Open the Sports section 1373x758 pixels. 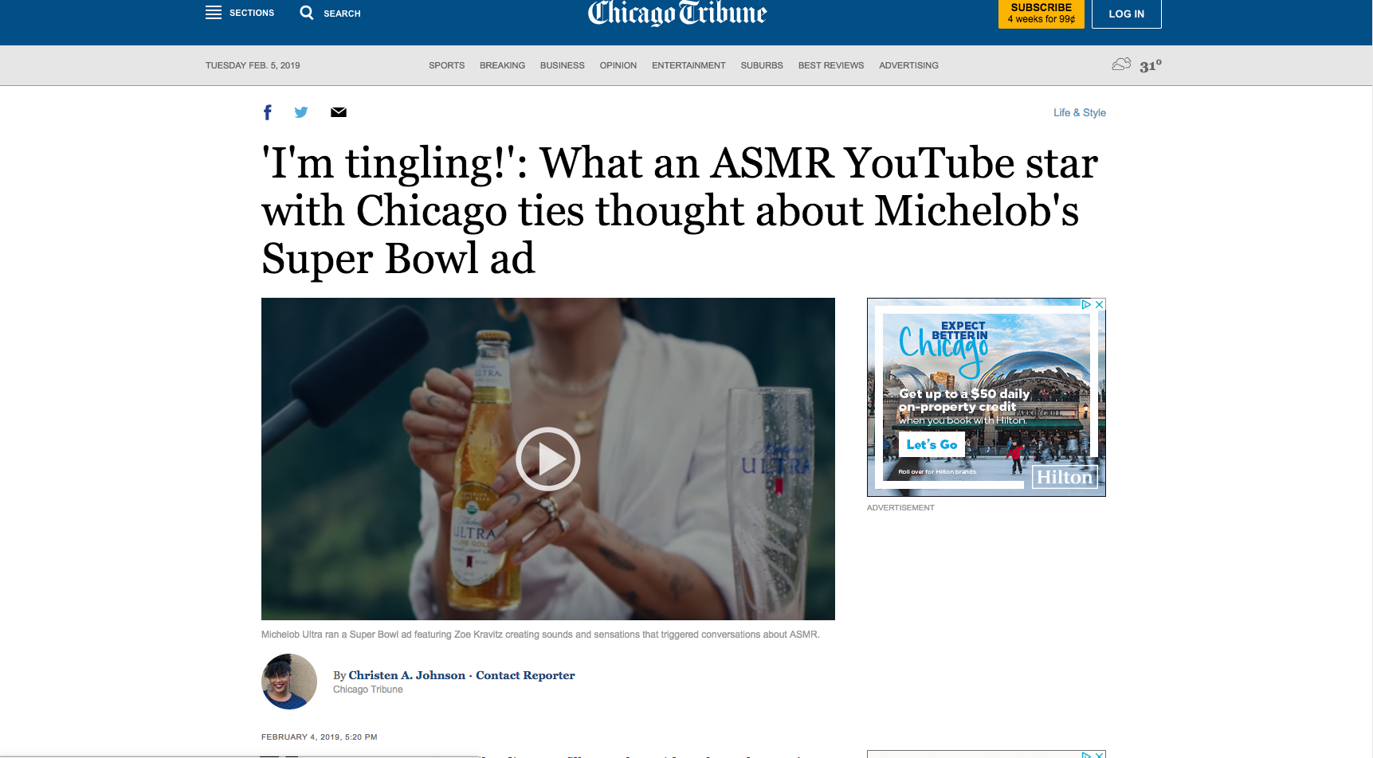point(446,65)
